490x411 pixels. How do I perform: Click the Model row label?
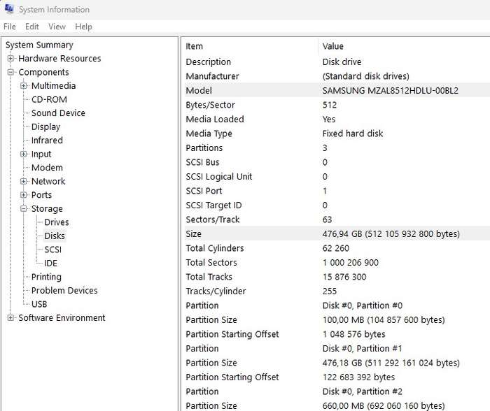[x=199, y=90]
